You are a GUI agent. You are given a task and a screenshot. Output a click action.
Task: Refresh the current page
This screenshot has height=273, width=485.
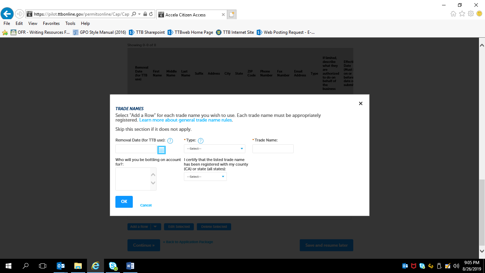151,14
